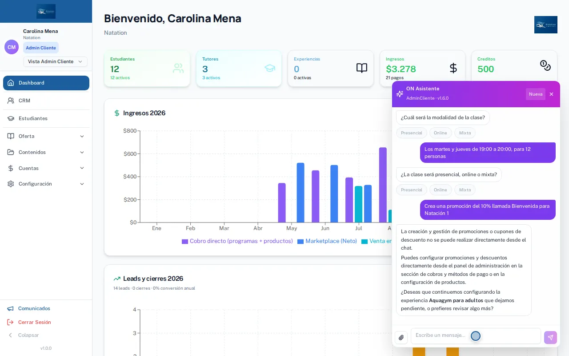The width and height of the screenshot is (569, 356).
Task: Choose Online under '¿Cuál será la modalidad'
Action: pyautogui.click(x=441, y=133)
